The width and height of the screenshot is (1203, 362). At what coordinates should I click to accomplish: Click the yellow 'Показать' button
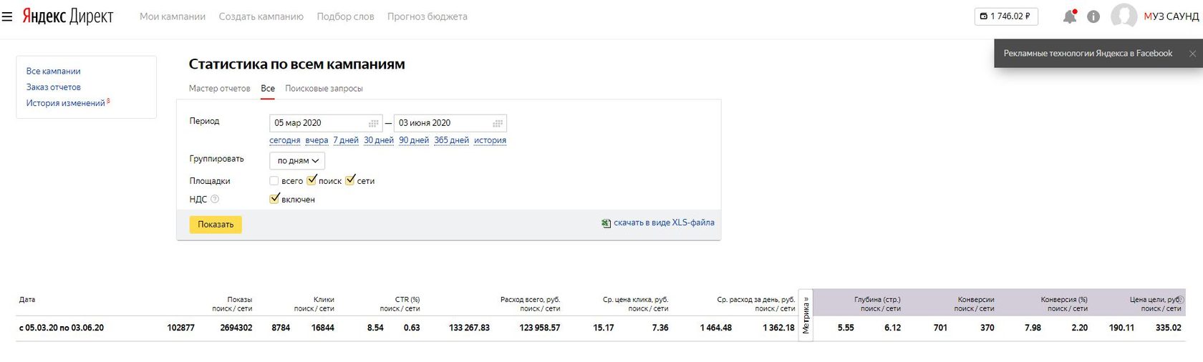coord(216,225)
